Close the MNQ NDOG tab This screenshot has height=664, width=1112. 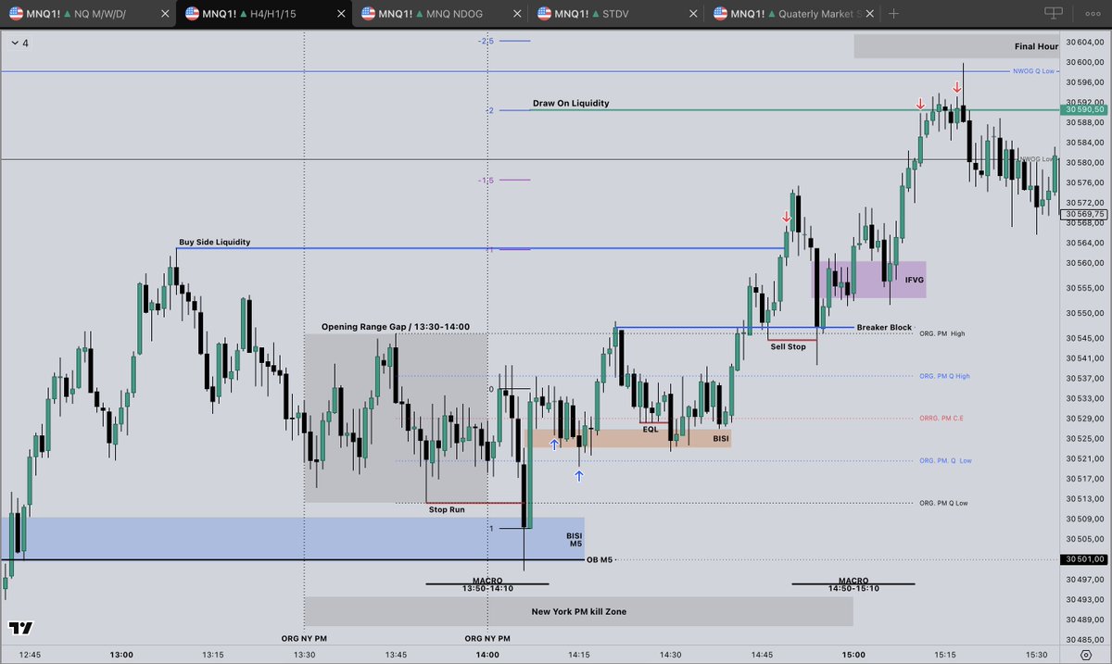[x=516, y=14]
